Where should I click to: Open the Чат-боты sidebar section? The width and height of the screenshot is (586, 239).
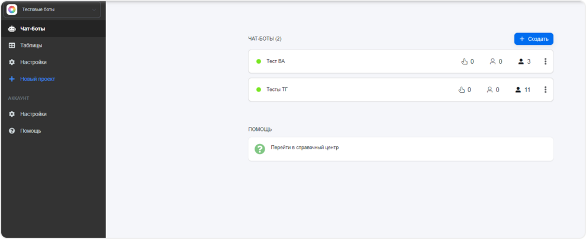click(x=33, y=28)
